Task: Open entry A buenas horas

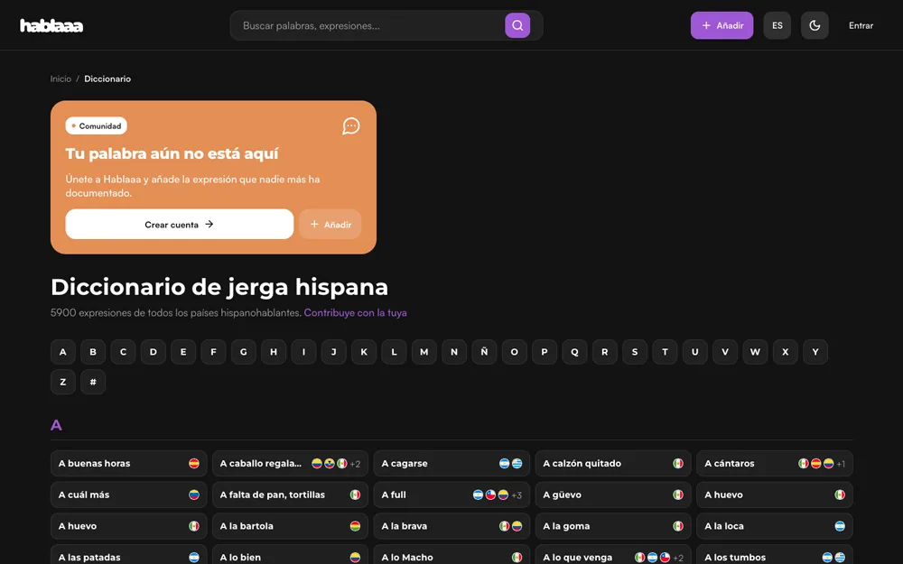Action: [128, 463]
